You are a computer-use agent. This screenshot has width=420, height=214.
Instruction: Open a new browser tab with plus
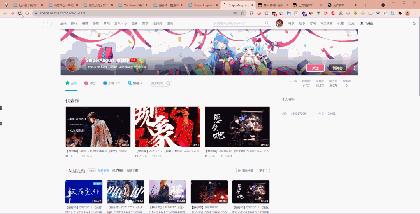365,5
